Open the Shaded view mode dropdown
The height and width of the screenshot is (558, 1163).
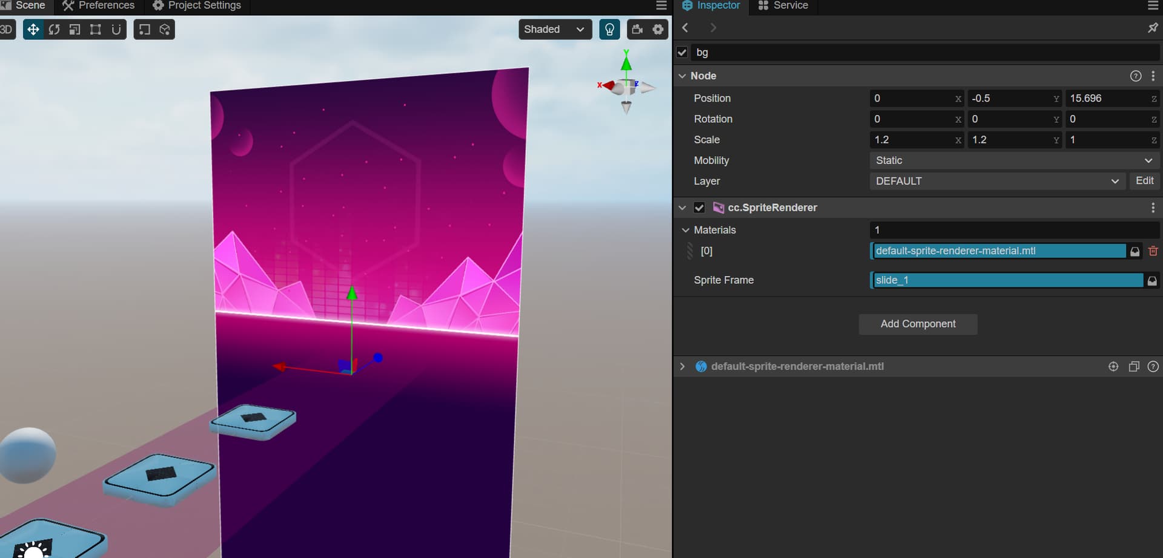[x=554, y=30]
